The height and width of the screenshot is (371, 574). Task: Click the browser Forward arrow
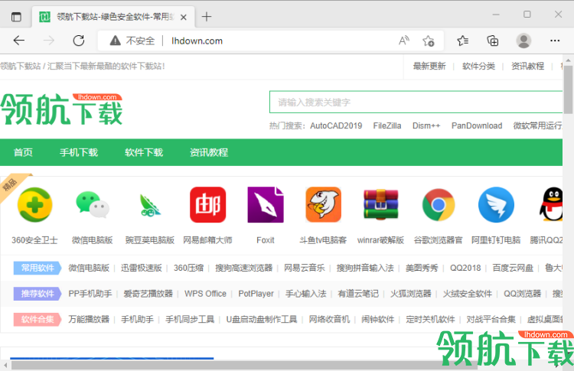pos(48,41)
